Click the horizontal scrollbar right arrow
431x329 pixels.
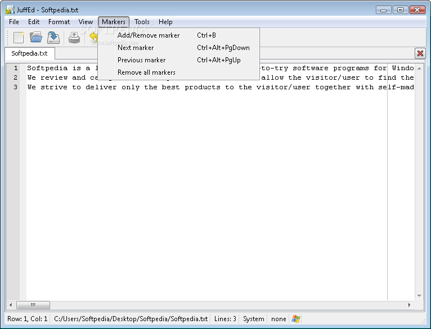(409, 305)
